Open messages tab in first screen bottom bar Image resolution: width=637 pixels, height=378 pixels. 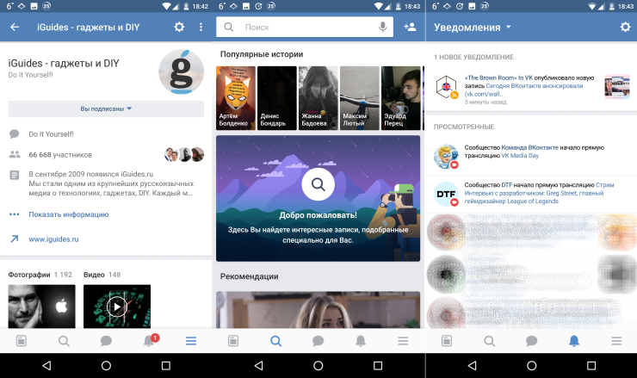[106, 341]
